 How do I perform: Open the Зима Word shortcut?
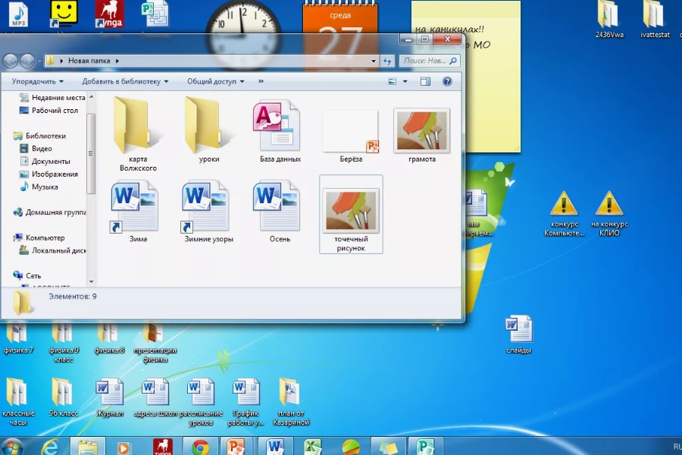[x=135, y=206]
